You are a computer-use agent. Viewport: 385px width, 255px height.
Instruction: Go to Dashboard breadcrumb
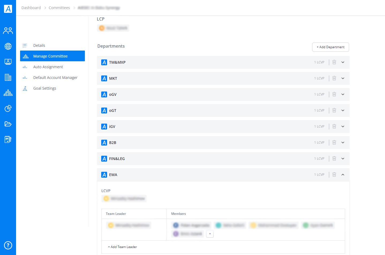point(31,8)
